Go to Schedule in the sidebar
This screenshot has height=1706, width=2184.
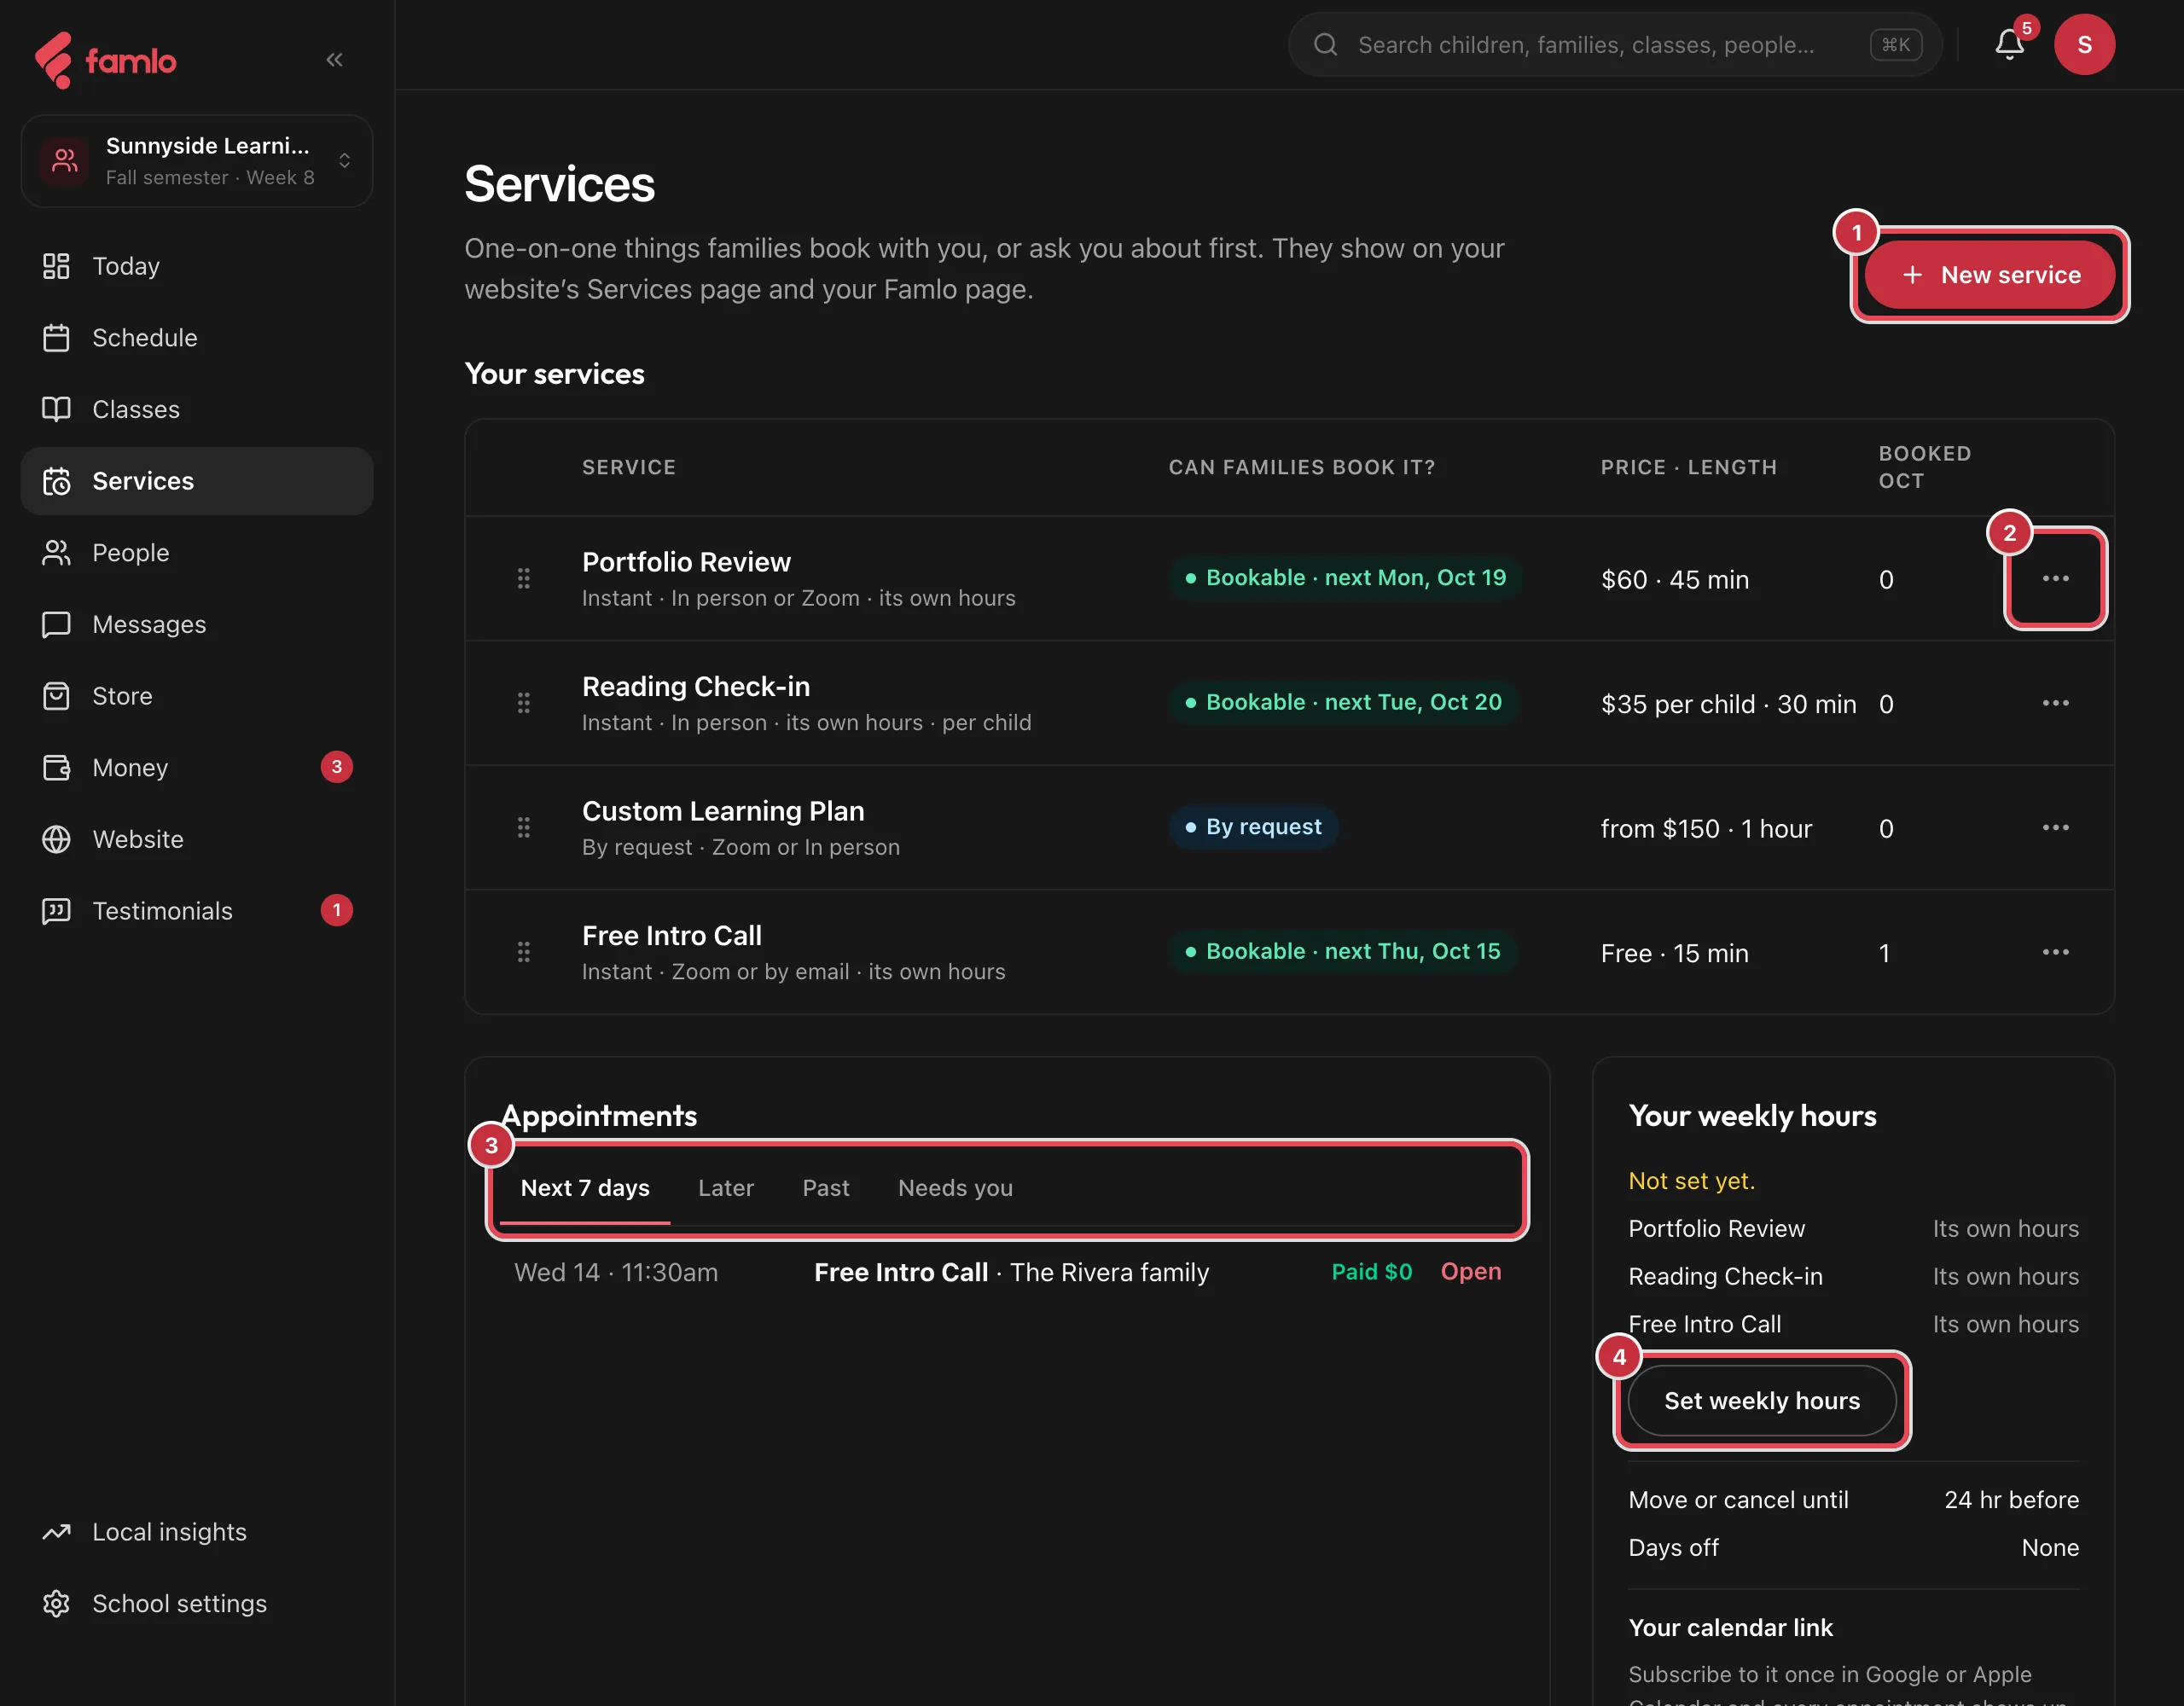197,338
